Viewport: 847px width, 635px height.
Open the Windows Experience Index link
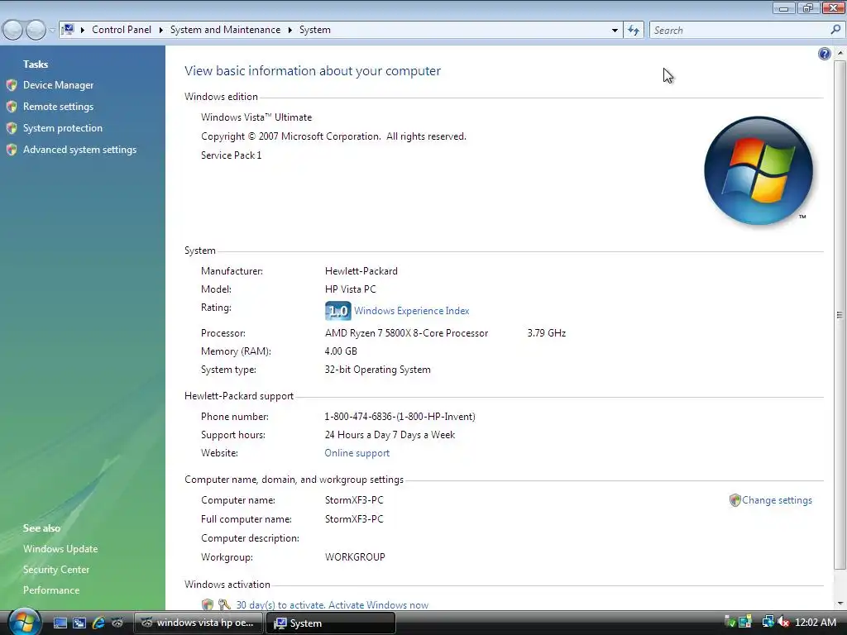[x=412, y=311]
